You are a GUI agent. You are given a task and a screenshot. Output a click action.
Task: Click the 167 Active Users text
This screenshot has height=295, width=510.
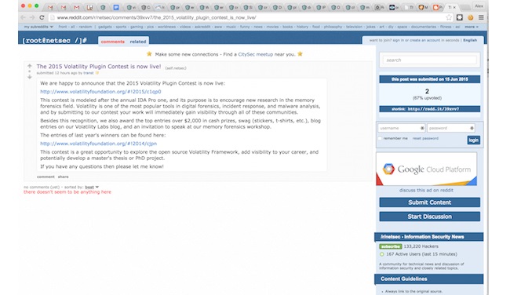(421, 254)
